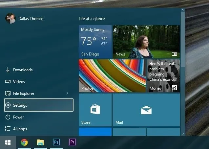Click the Money tile chart icon

click(174, 88)
